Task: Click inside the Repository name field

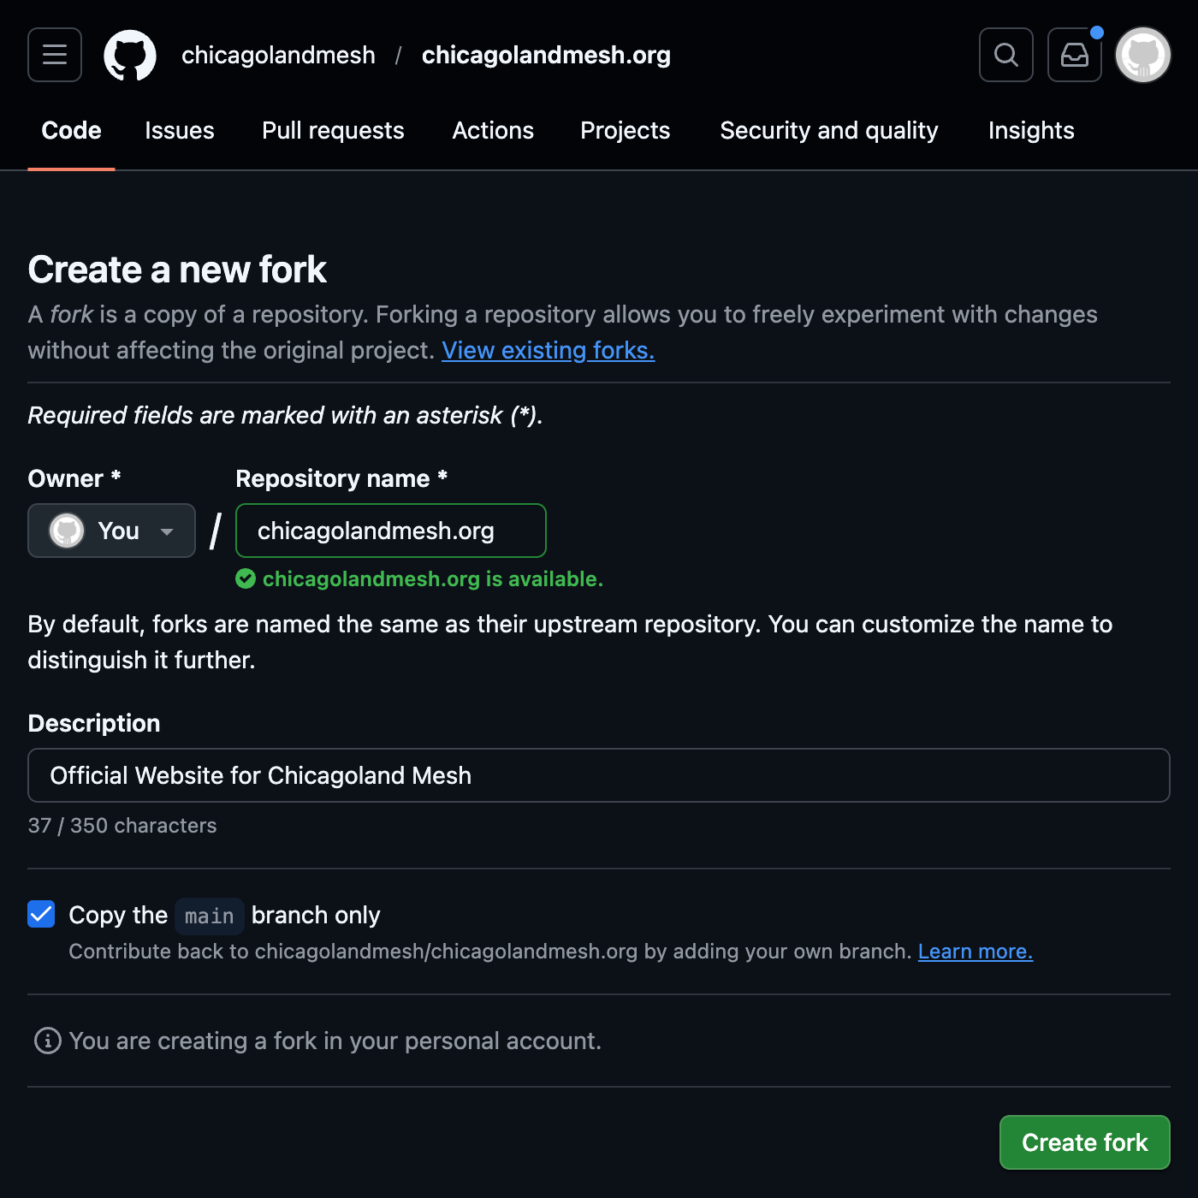Action: click(390, 531)
